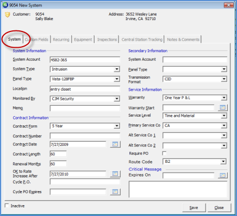Click customer name Sally Blake
The width and height of the screenshot is (237, 216).
(x=44, y=19)
